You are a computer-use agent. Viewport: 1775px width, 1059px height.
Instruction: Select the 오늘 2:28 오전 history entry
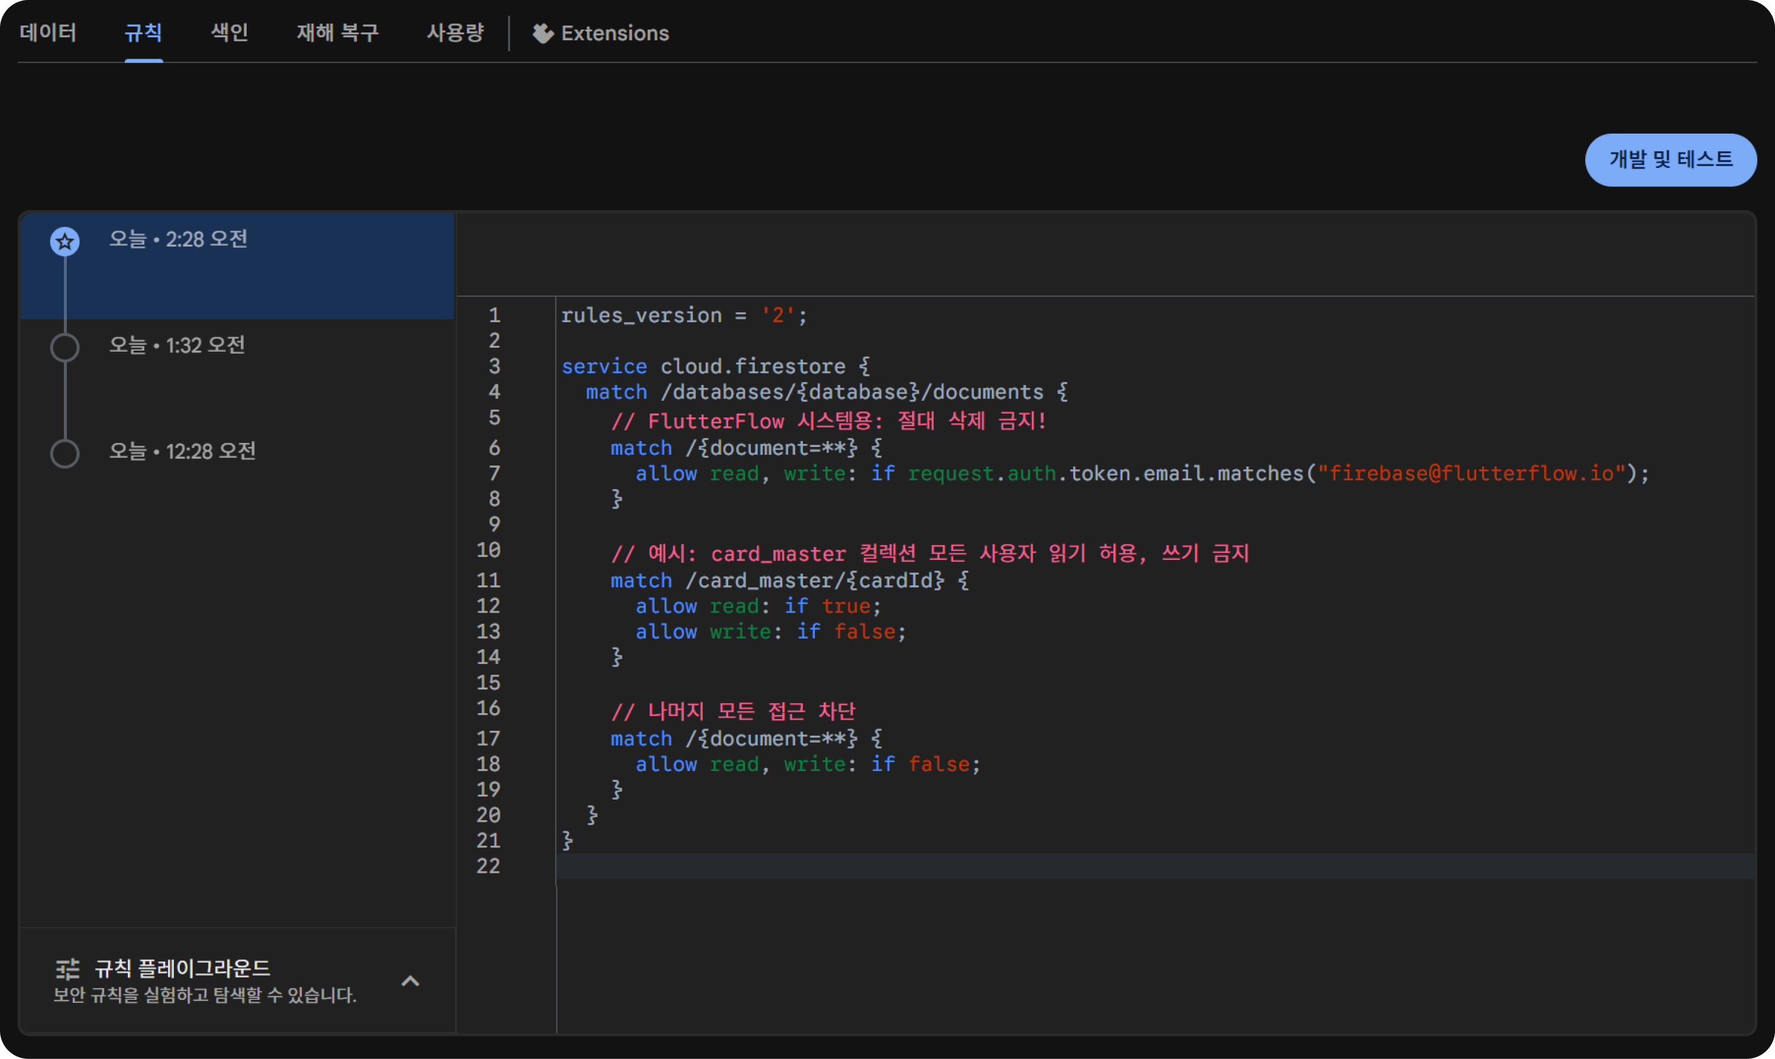click(x=179, y=239)
